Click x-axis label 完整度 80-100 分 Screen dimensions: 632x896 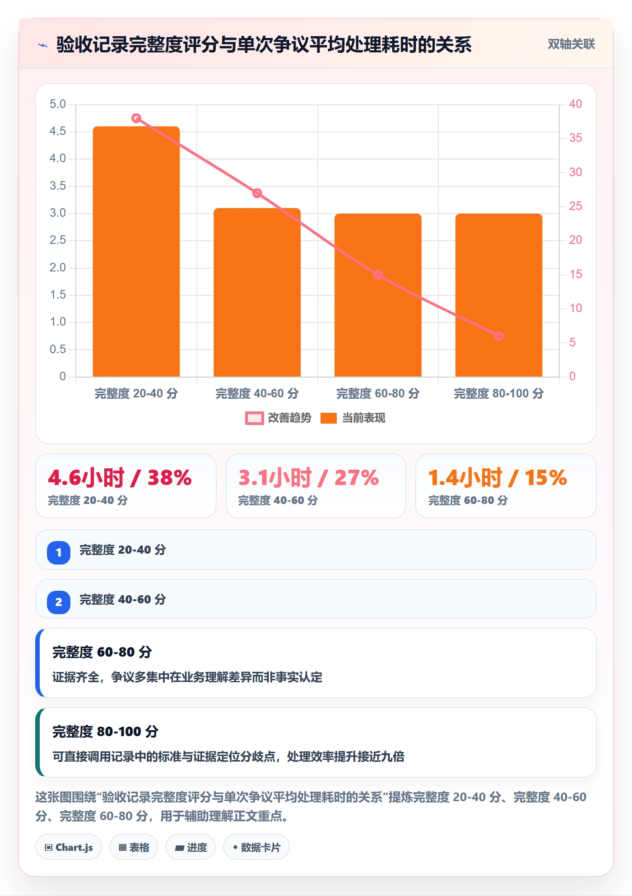click(x=499, y=393)
